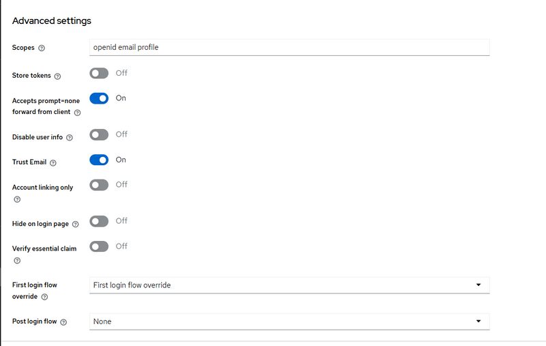Click Post login flow help icon

click(63, 321)
